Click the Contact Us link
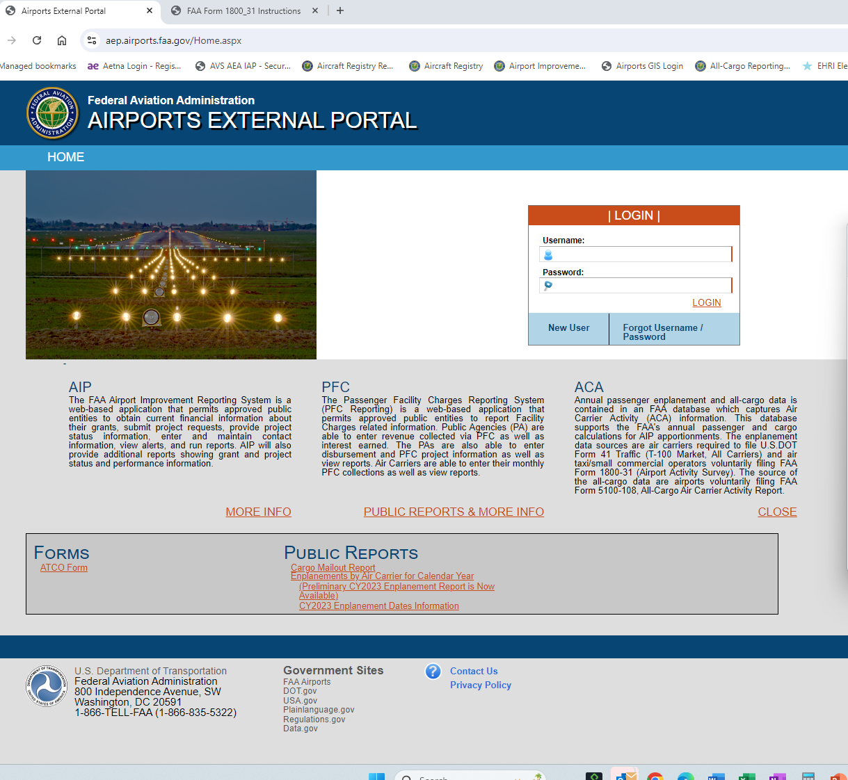The image size is (848, 780). coord(474,671)
